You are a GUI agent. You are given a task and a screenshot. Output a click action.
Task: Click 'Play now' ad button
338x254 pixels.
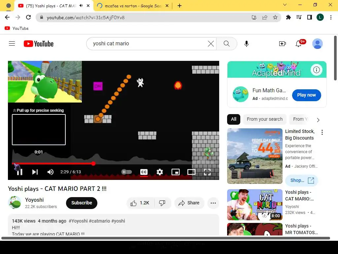pos(306,95)
